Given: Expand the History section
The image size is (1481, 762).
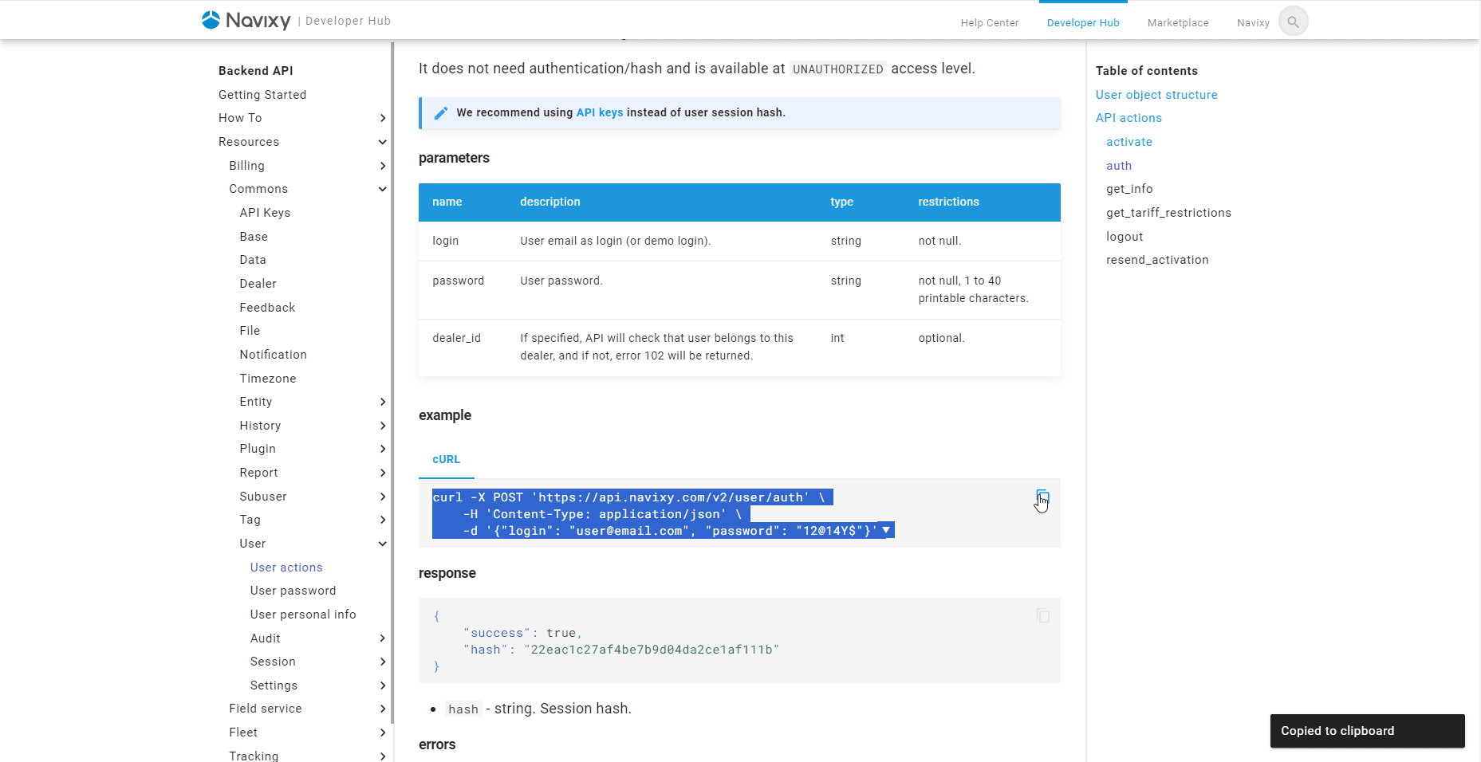Looking at the screenshot, I should point(383,426).
